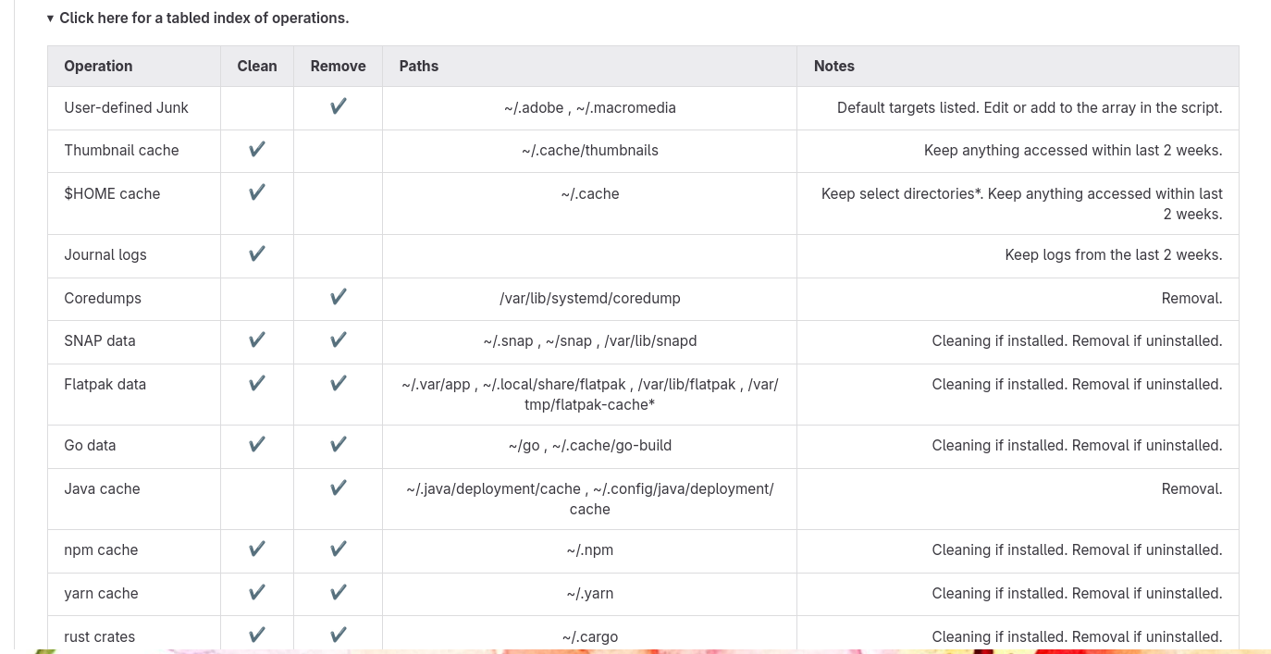Click the 'Removal.' note in Java cache row
This screenshot has height=654, width=1271.
coord(1191,489)
